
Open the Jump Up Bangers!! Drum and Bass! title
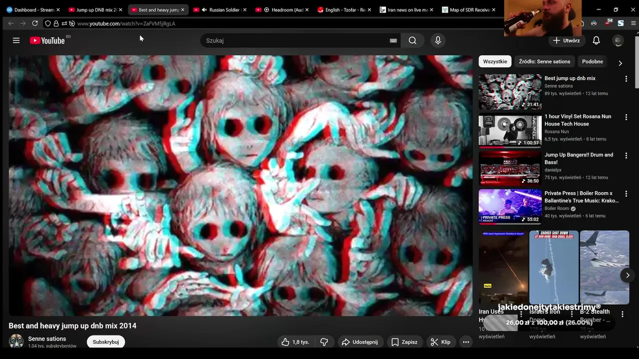tap(579, 159)
